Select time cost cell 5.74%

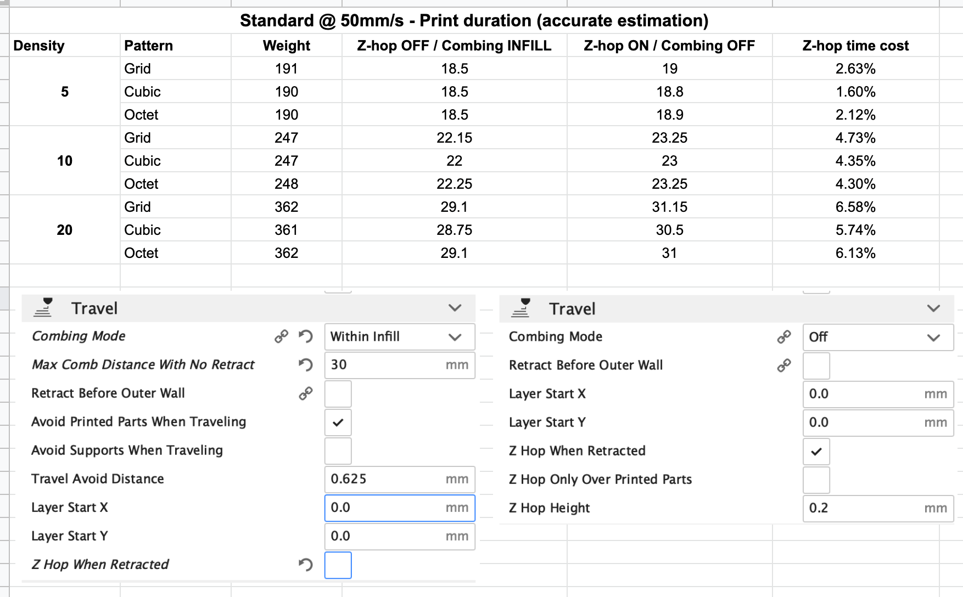855,230
